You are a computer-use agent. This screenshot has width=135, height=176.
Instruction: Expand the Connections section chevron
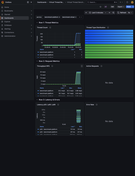coord(31,32)
